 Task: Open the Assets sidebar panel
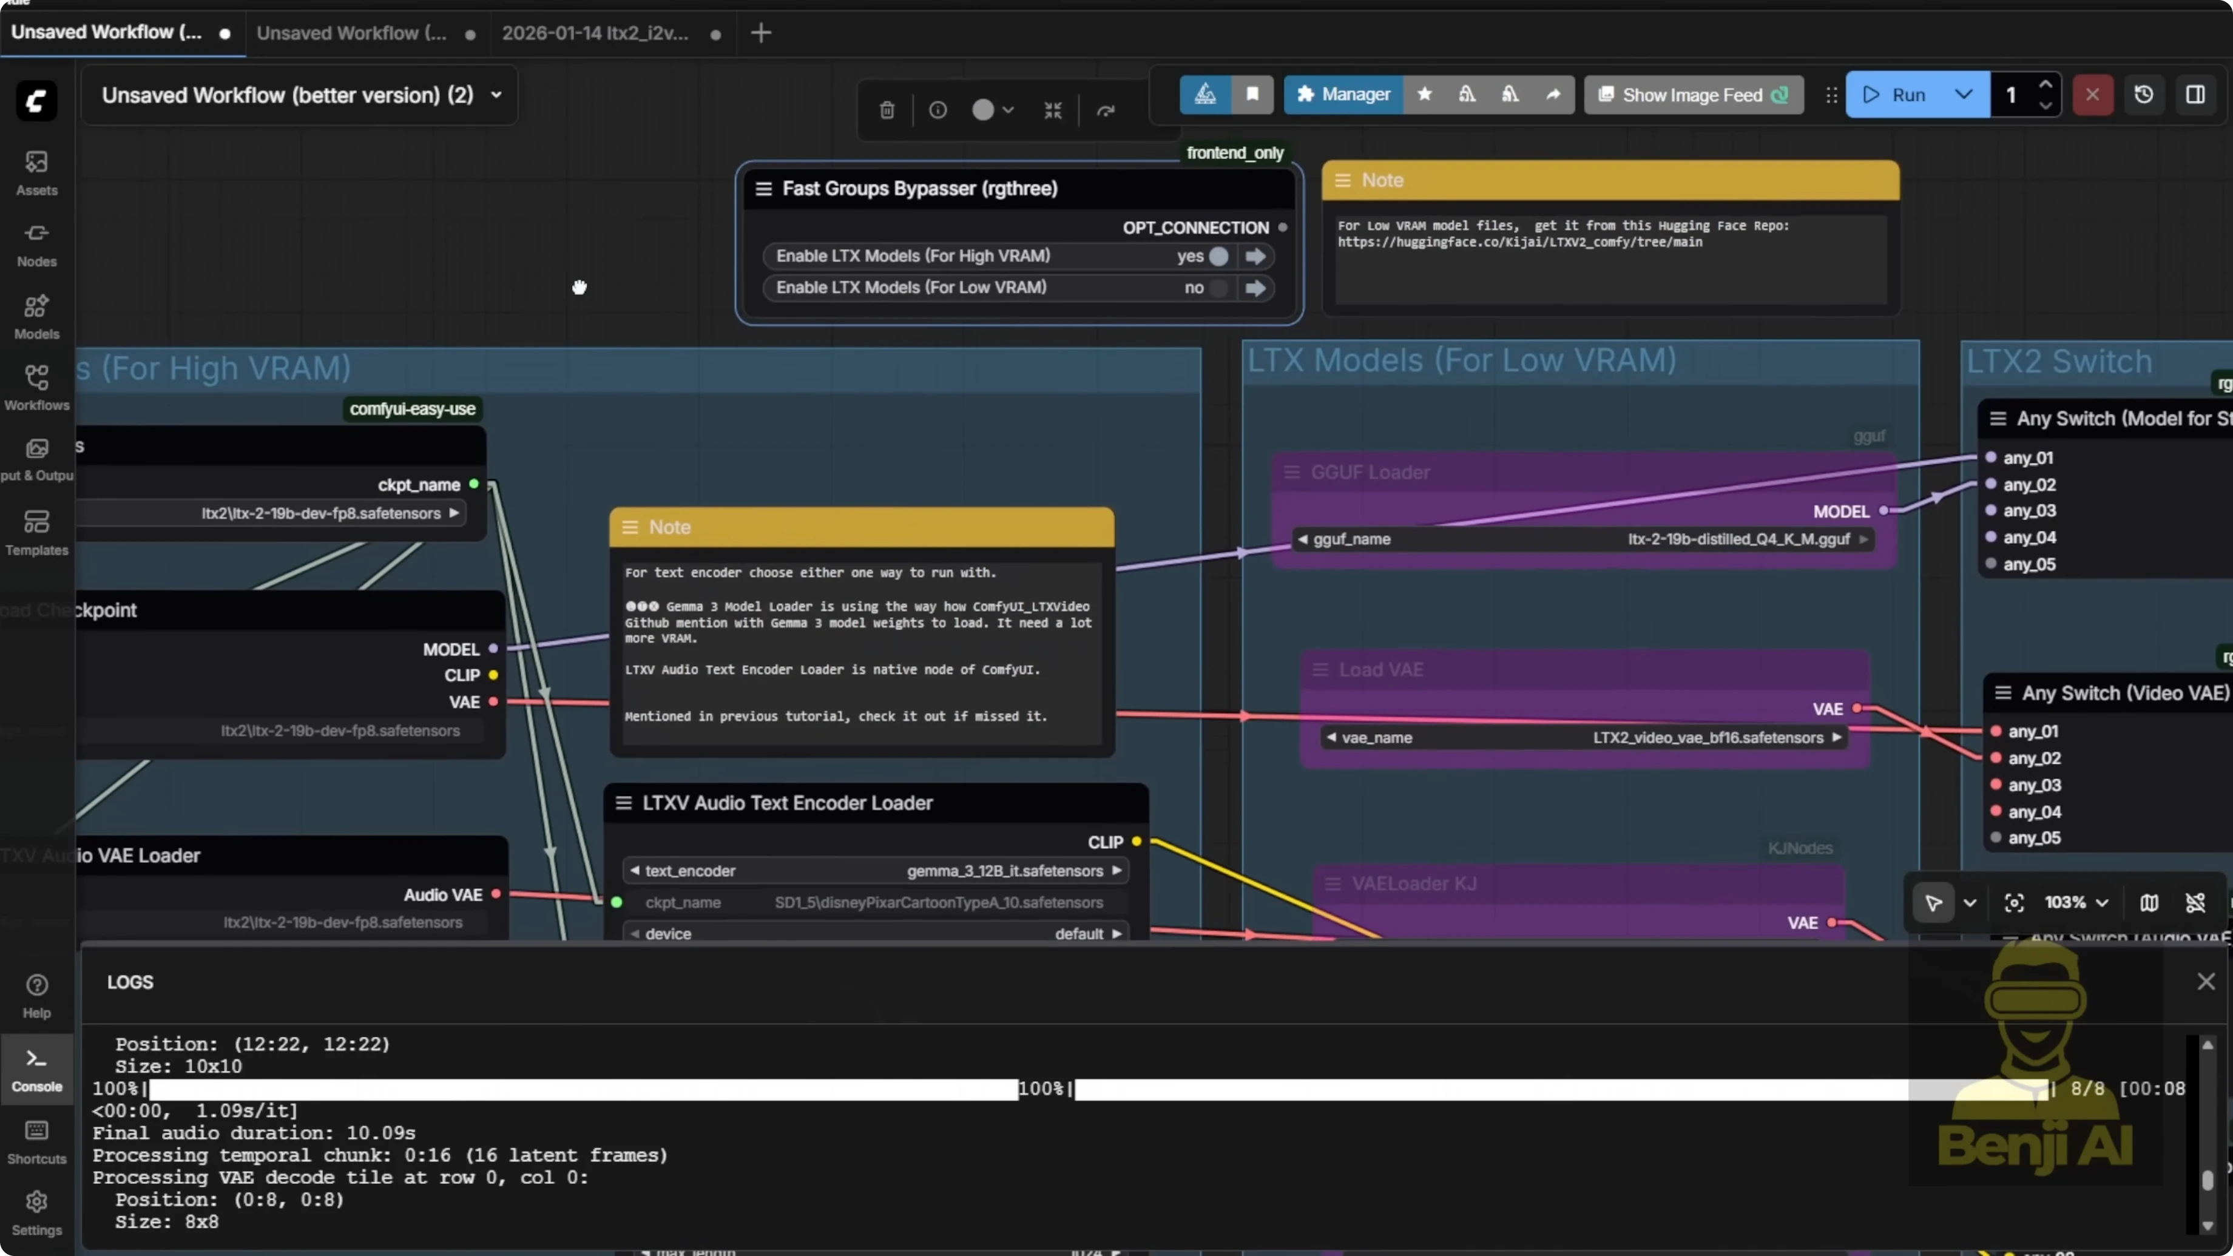pyautogui.click(x=36, y=172)
